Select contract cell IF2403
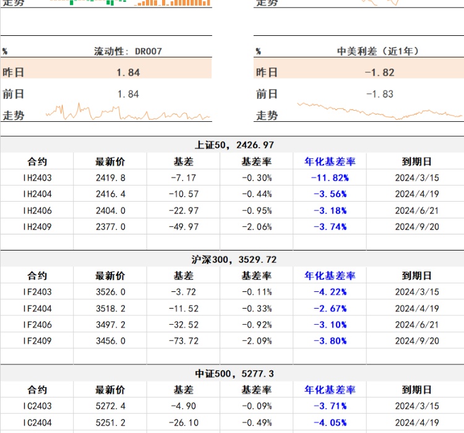The width and height of the screenshot is (464, 433). pyautogui.click(x=37, y=292)
